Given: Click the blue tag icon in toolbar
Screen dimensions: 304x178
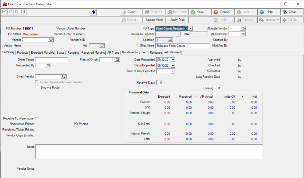Looking at the screenshot, I should [94, 12].
